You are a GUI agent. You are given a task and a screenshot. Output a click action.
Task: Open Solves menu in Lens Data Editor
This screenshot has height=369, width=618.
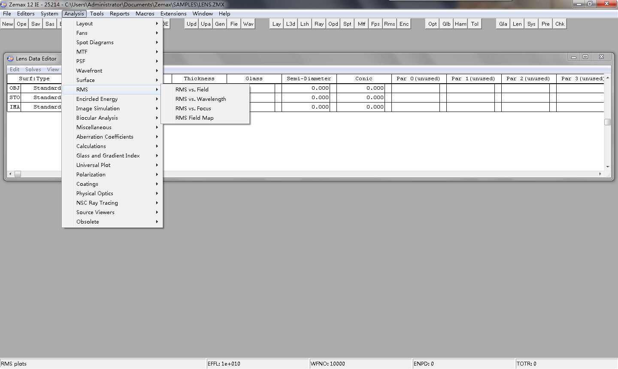(x=33, y=70)
